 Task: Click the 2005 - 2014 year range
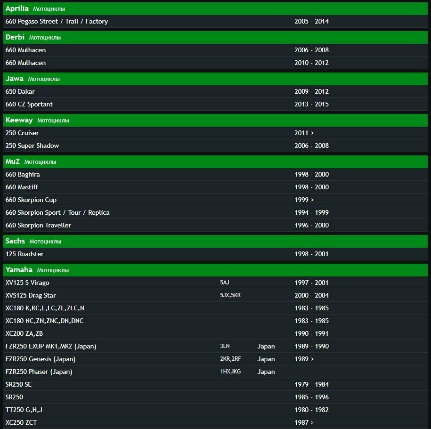point(311,22)
